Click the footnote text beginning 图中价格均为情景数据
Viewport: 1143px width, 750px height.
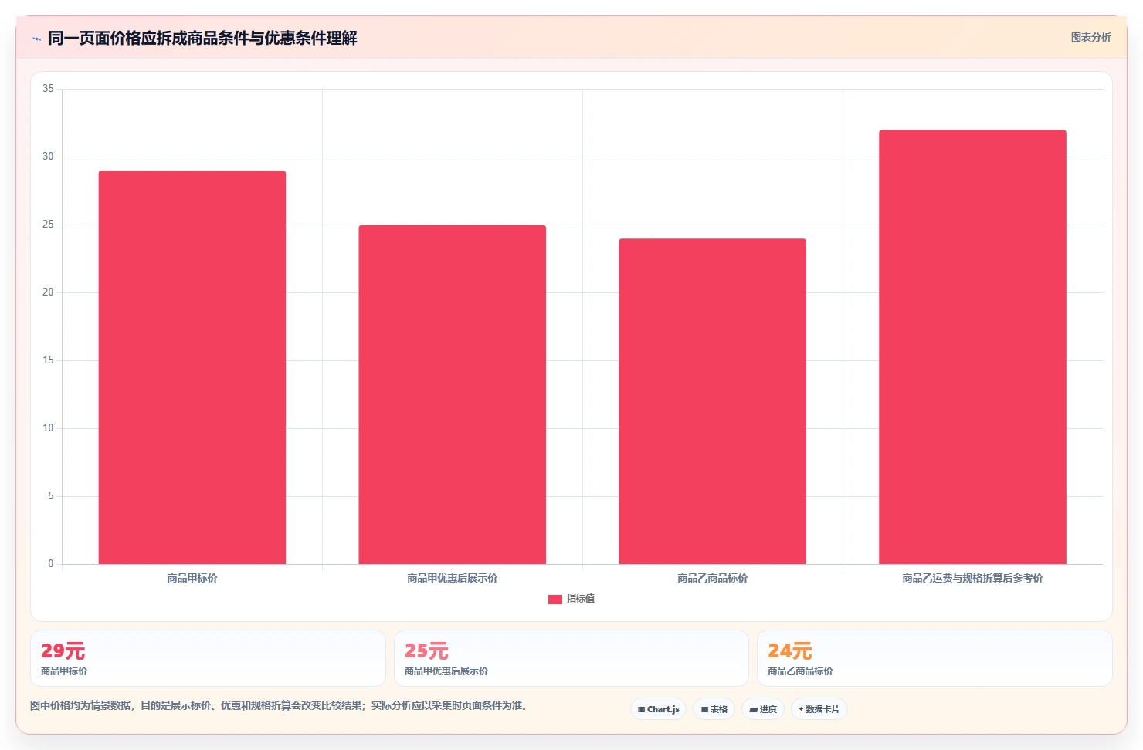click(x=280, y=705)
